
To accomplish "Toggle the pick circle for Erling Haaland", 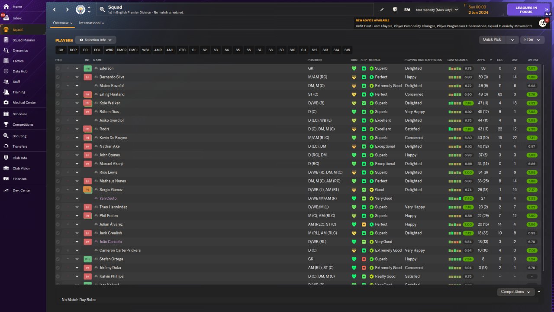I will 58,94.
